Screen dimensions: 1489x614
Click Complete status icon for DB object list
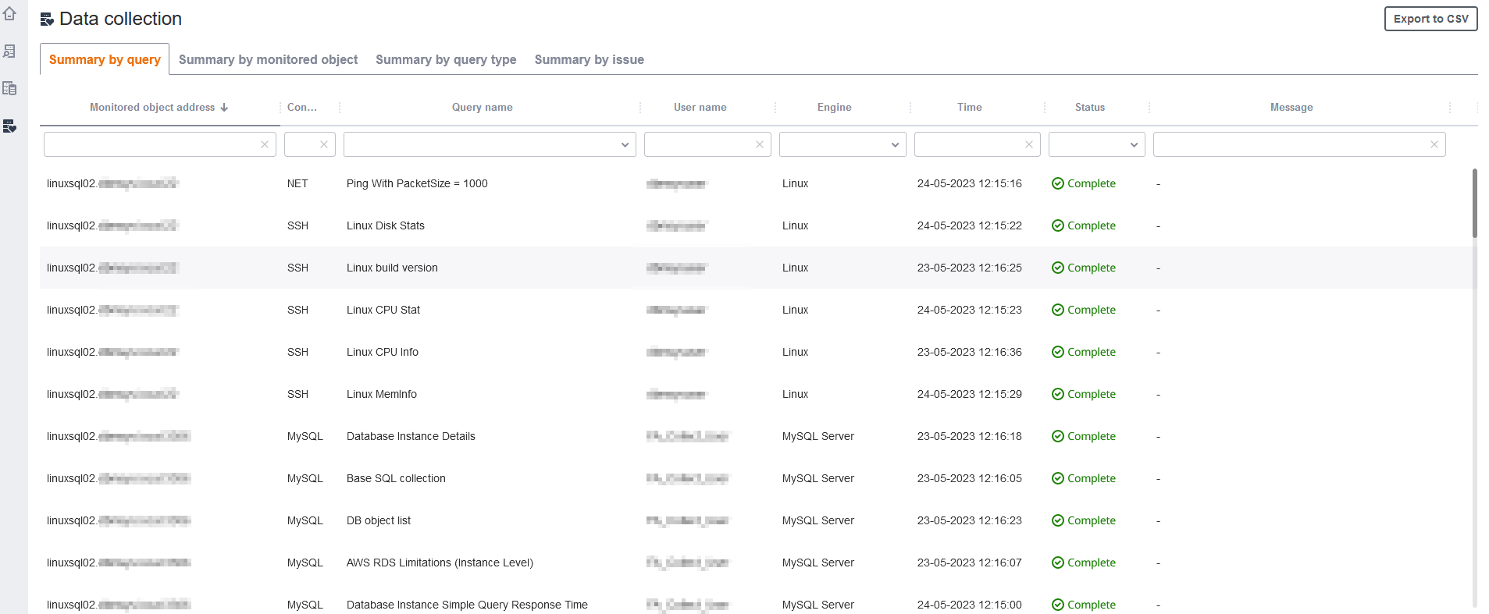tap(1058, 520)
